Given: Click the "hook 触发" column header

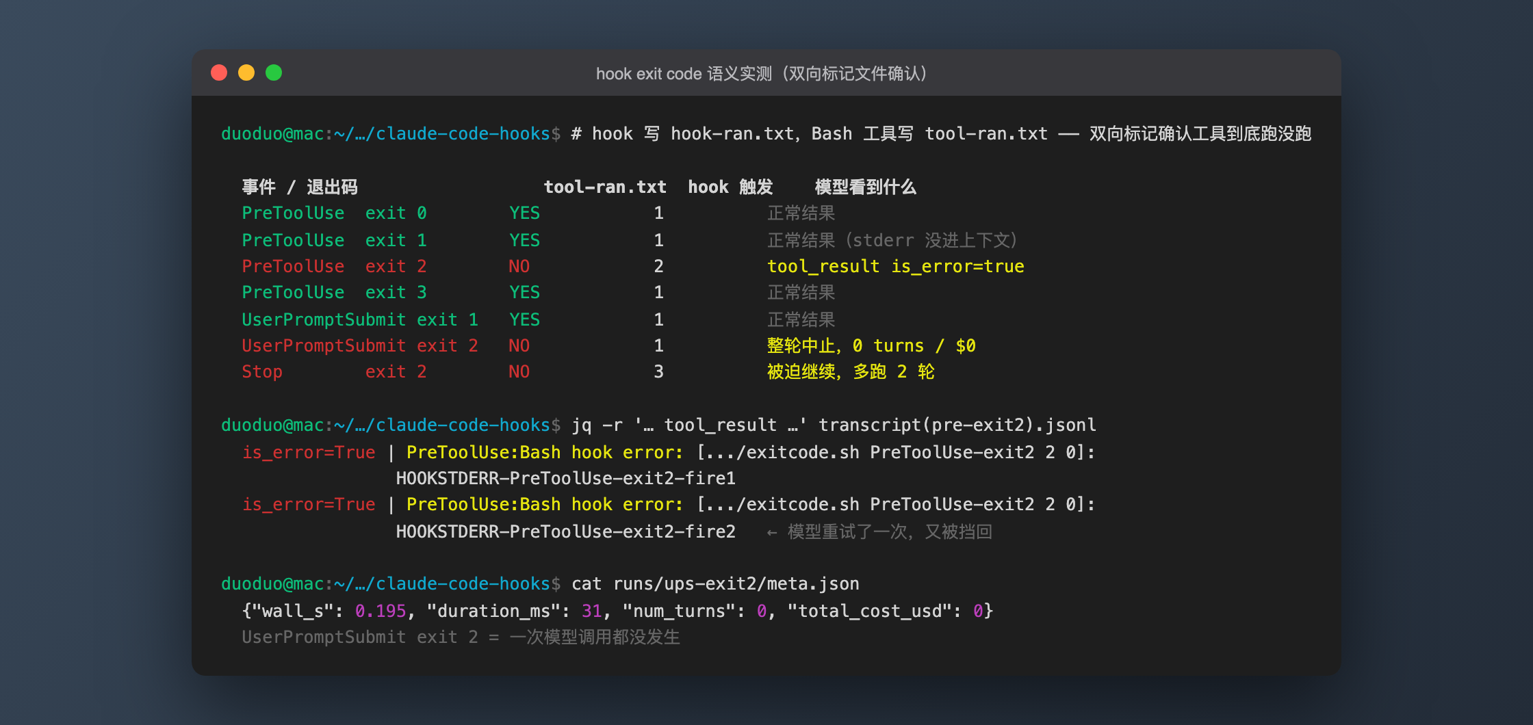Looking at the screenshot, I should pos(730,187).
